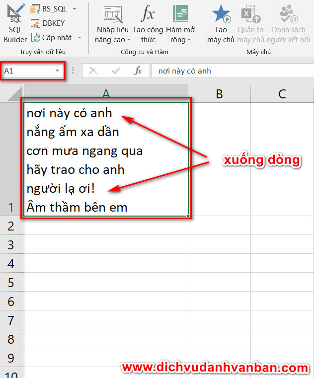Select column B header
Image resolution: width=314 pixels, height=378 pixels.
click(x=219, y=93)
